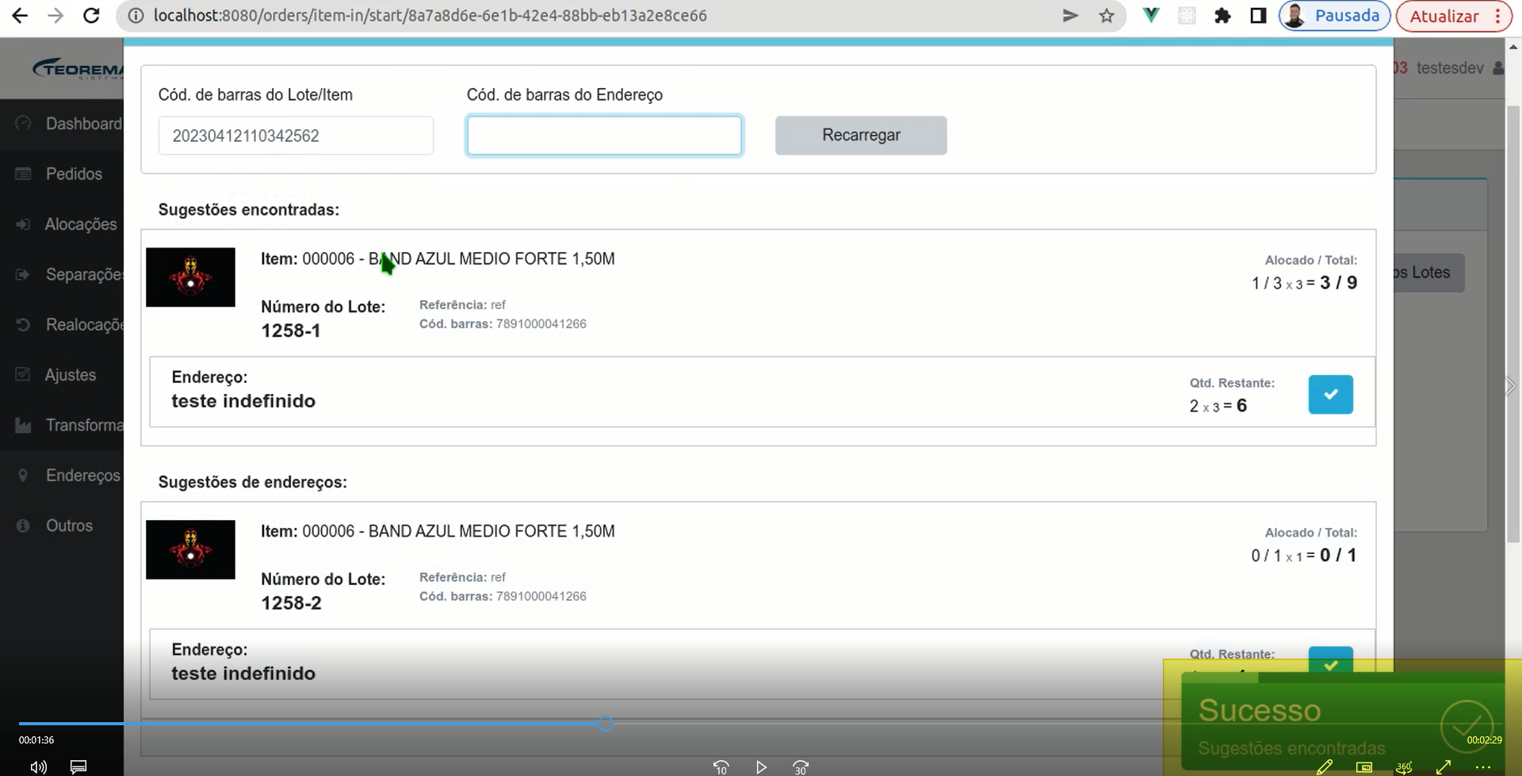Click the Pedidos list icon
Viewport: 1522px width, 776px height.
[x=23, y=174]
